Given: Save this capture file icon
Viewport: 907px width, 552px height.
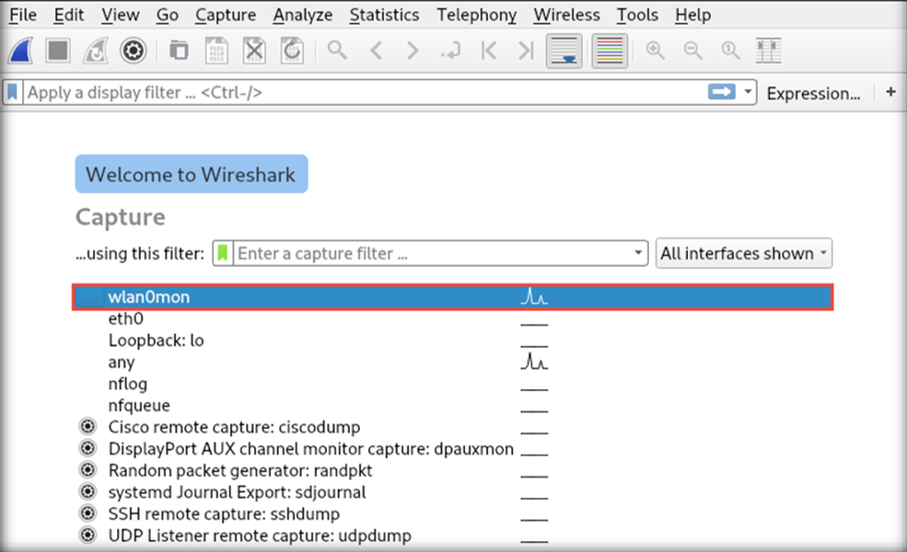Looking at the screenshot, I should (216, 51).
